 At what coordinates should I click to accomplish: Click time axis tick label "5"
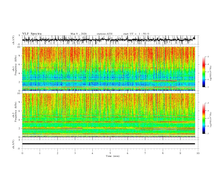click(110, 153)
